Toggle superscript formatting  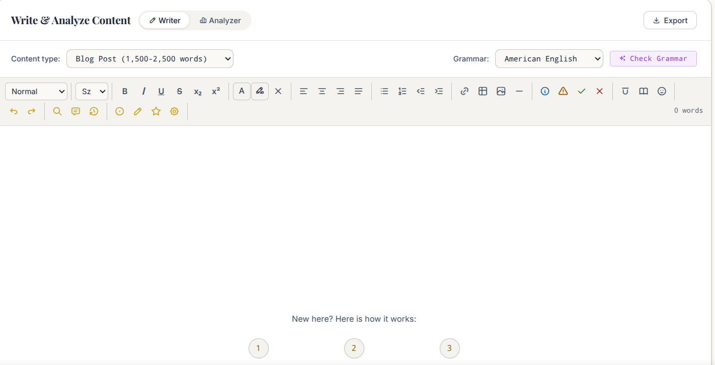pyautogui.click(x=216, y=91)
